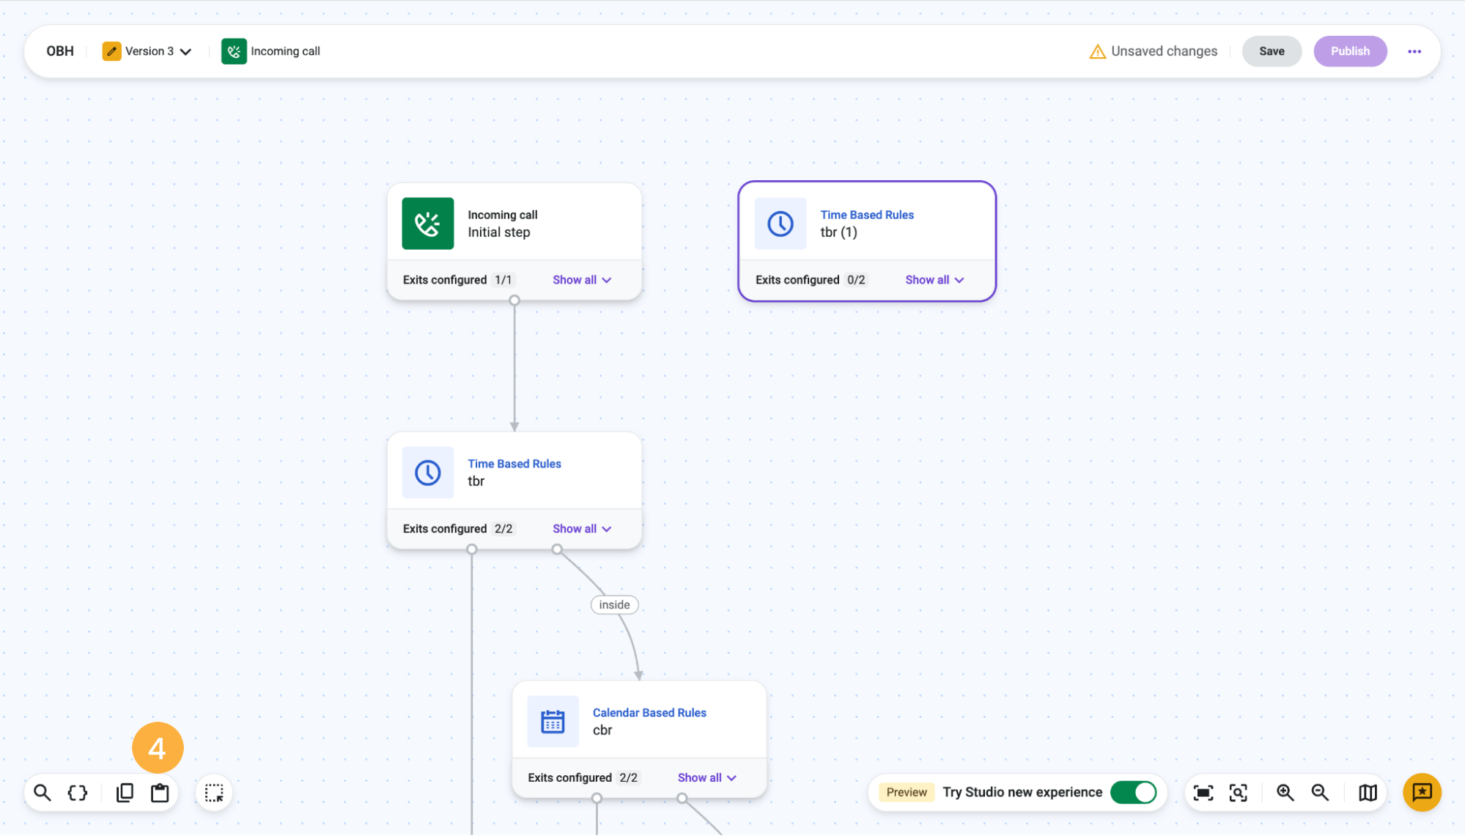Screen dimensions: 1465x836
Task: Click the calendar icon on cbr step
Action: pyautogui.click(x=553, y=722)
